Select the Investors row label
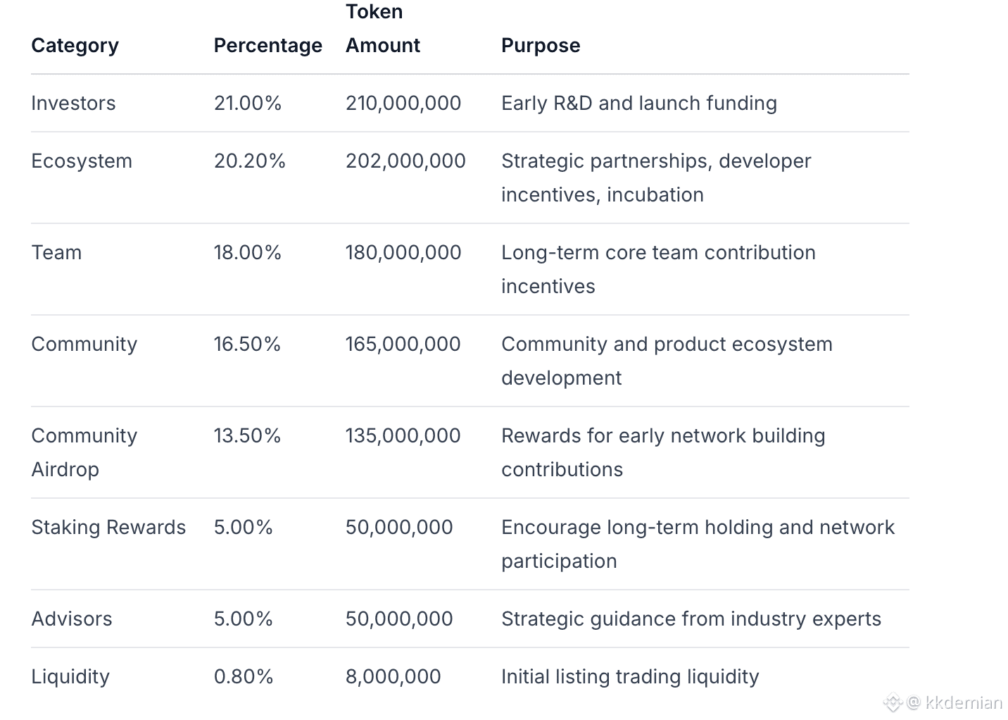This screenshot has width=1008, height=720. 73,103
